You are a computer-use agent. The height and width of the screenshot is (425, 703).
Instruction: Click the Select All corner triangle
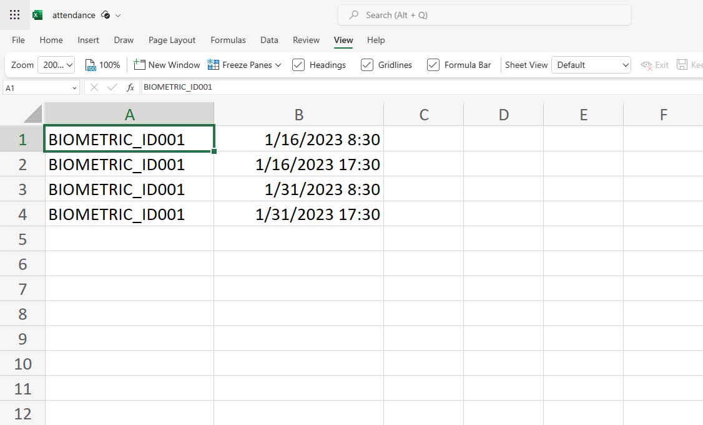point(32,113)
